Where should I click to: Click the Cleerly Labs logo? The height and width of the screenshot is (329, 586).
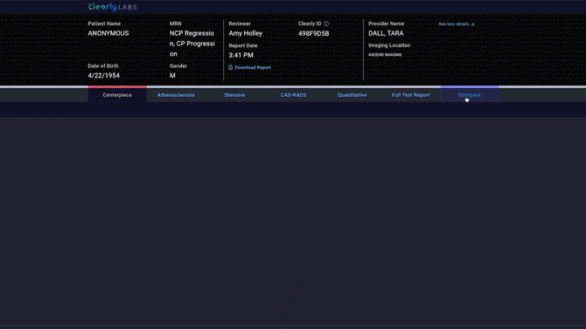tap(112, 7)
